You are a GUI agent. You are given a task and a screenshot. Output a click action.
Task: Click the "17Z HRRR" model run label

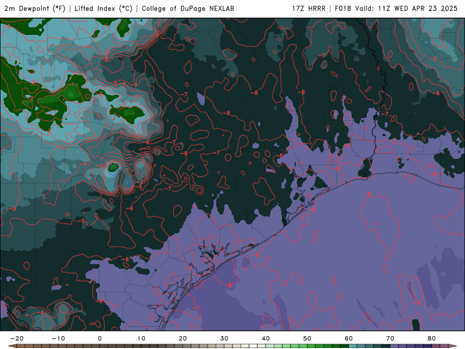click(x=309, y=8)
